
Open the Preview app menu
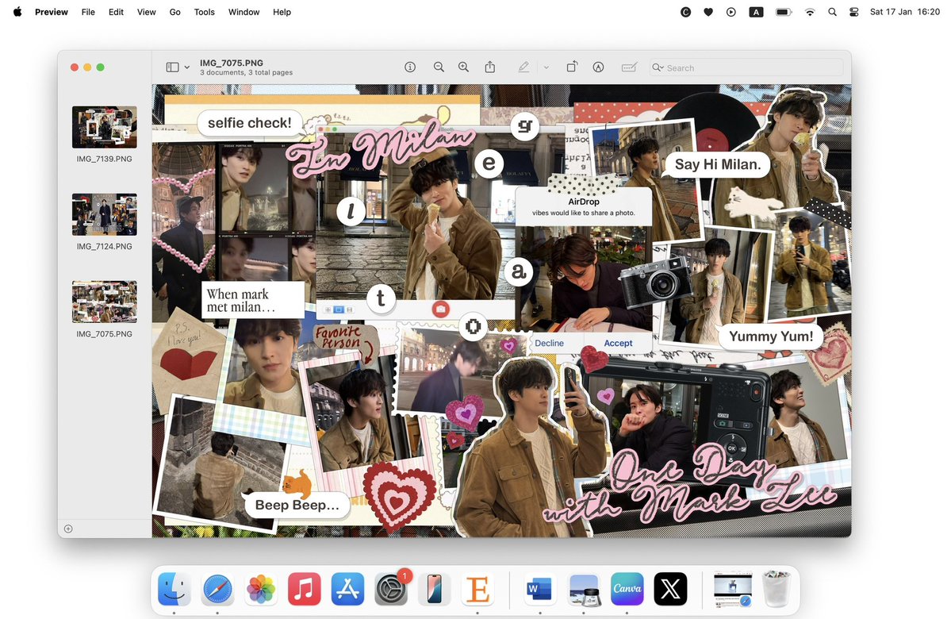[52, 12]
